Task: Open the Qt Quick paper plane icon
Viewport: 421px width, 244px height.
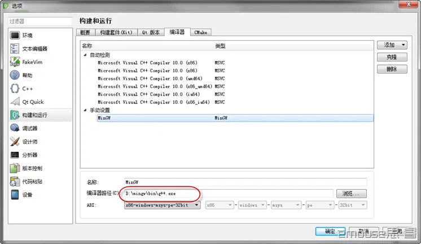Action: (15, 102)
